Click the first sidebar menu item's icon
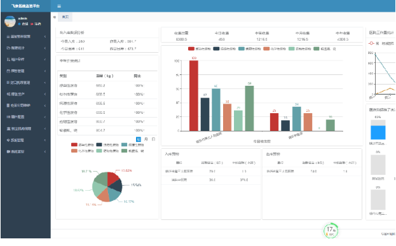396x246 pixels. click(x=8, y=37)
